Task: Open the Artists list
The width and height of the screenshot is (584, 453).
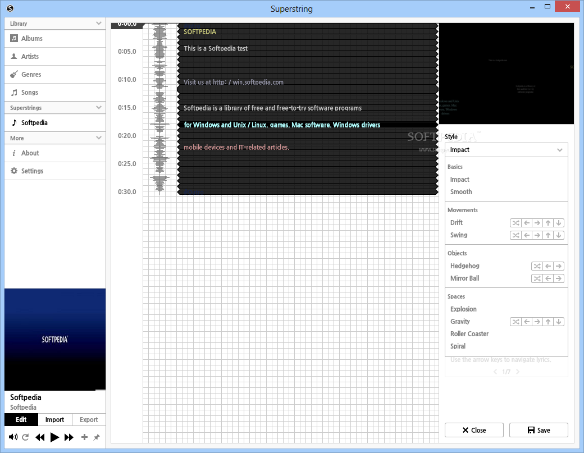Action: pos(55,57)
